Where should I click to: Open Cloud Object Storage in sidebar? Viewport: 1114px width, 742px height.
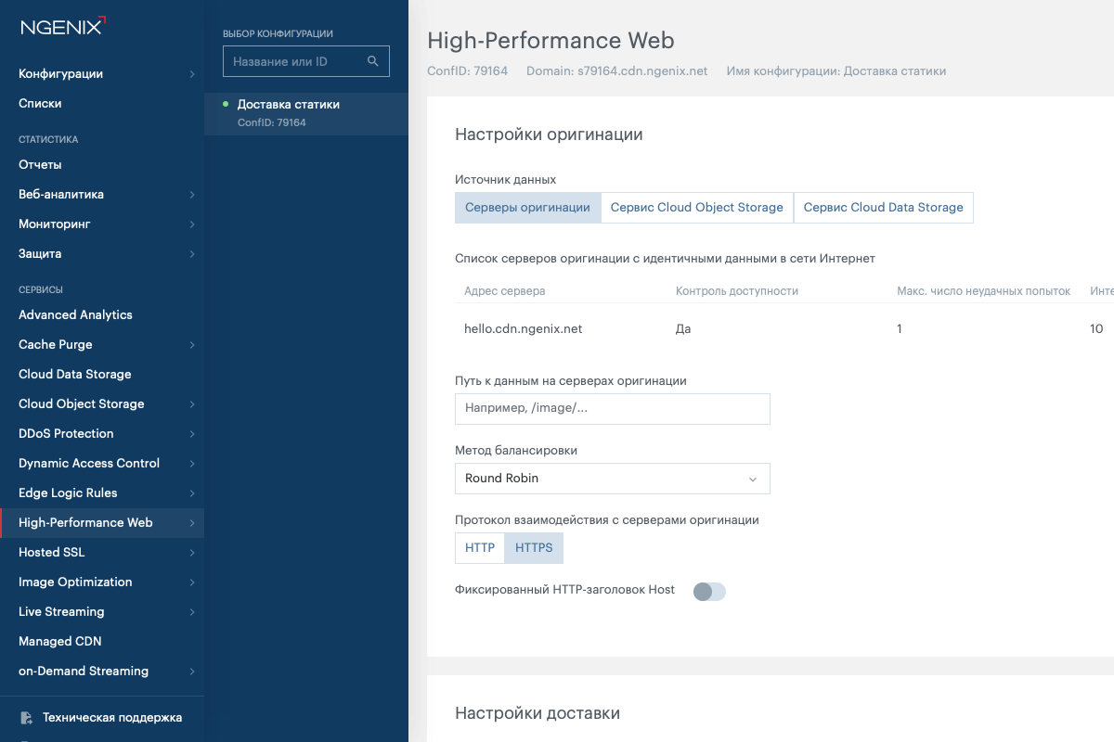coord(102,404)
